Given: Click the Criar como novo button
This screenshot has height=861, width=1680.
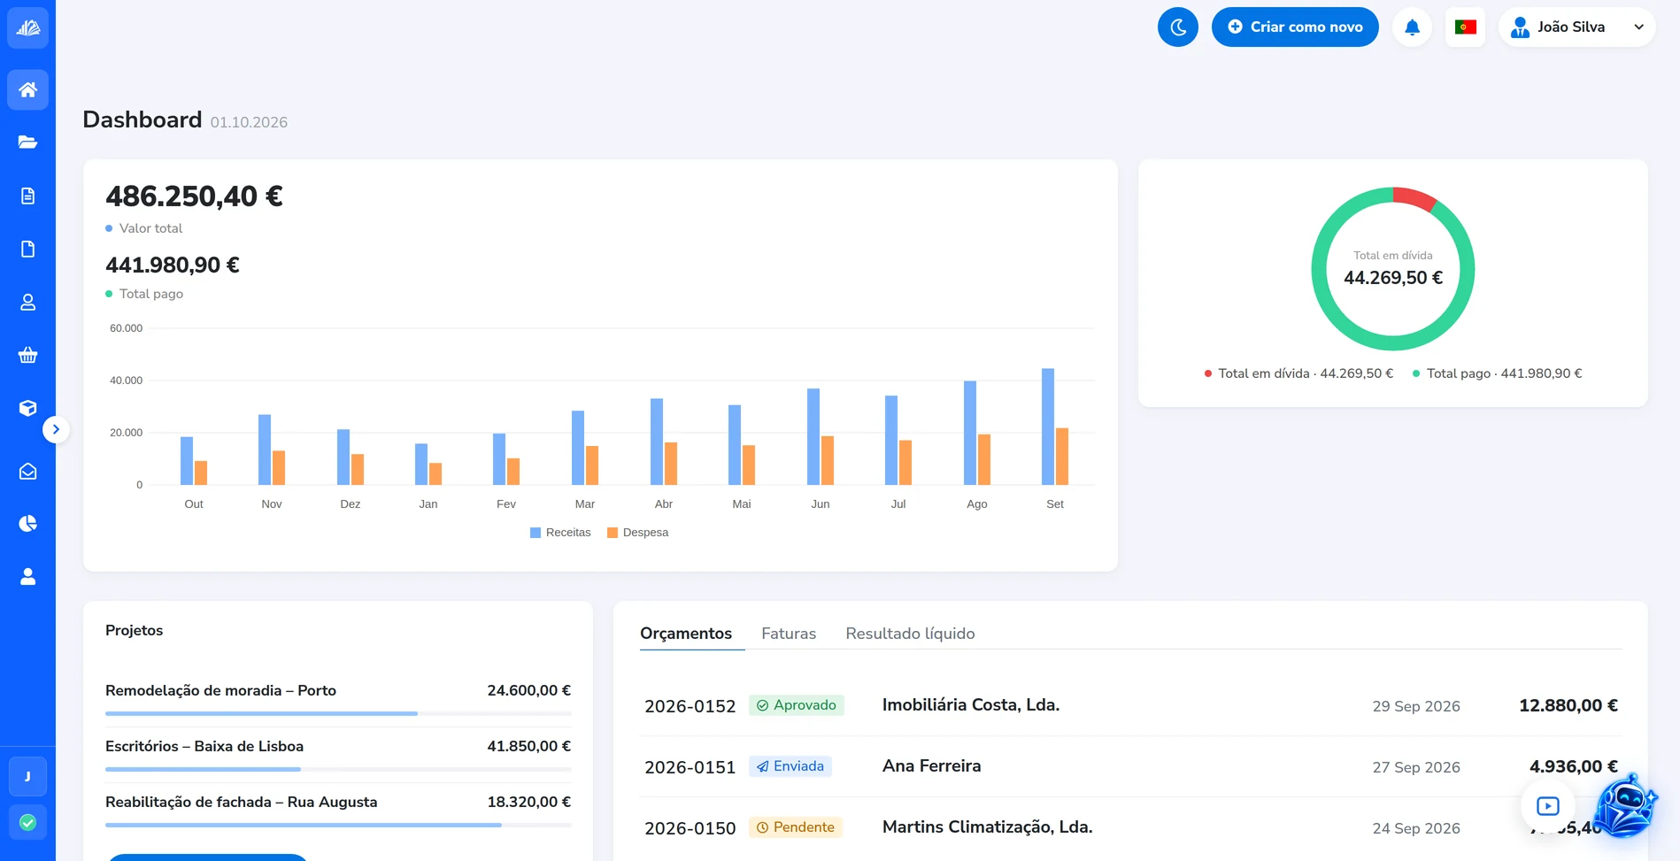Looking at the screenshot, I should coord(1295,27).
